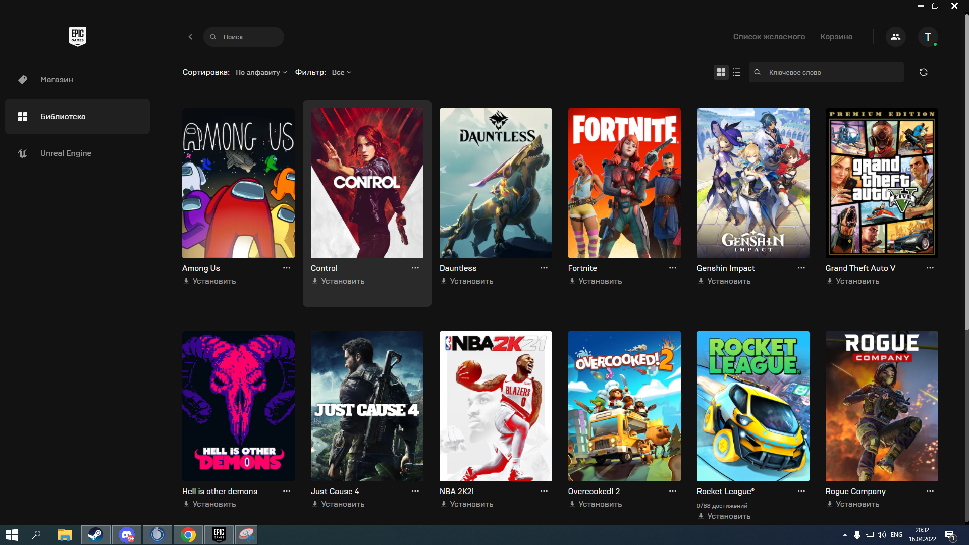Click the Grand Theft Auto V cover
This screenshot has height=545, width=969.
(882, 183)
